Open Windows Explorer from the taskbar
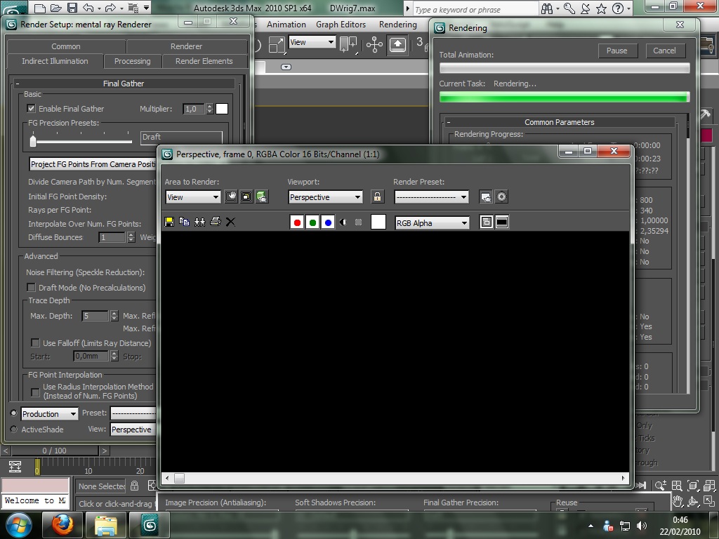Image resolution: width=719 pixels, height=539 pixels. [106, 525]
